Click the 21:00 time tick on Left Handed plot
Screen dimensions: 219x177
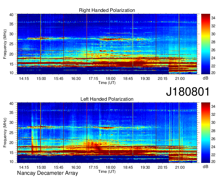click(x=180, y=167)
